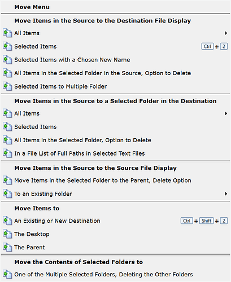The image size is (231, 282).
Task: Expand the All Items submenu arrow under Selected Folder in the Destination
Action: 226,113
